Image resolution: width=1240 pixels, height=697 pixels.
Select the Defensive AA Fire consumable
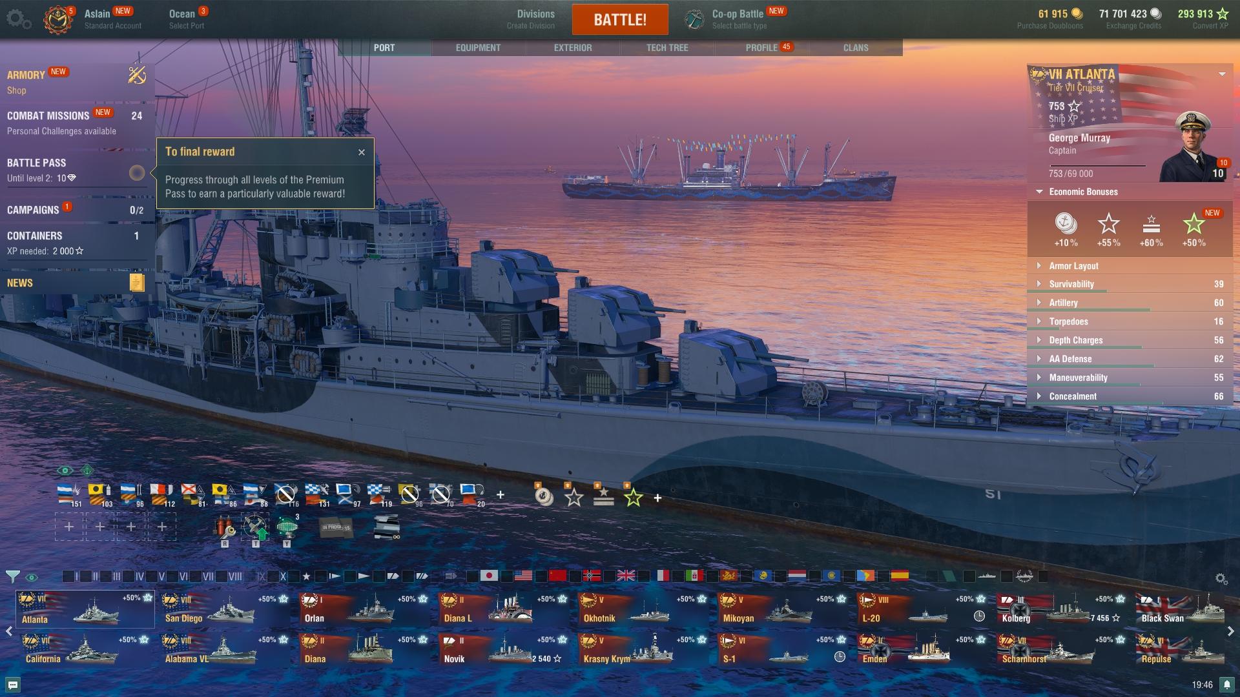(255, 527)
